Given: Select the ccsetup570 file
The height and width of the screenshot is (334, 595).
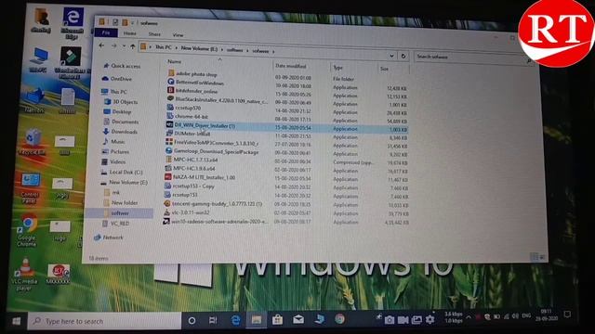Looking at the screenshot, I should [x=184, y=108].
